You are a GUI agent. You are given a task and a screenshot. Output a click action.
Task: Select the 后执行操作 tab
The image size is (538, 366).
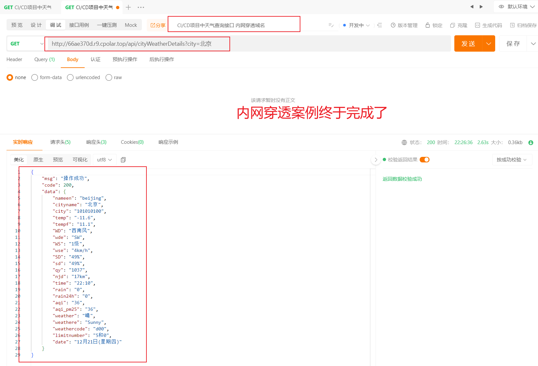[x=161, y=59]
